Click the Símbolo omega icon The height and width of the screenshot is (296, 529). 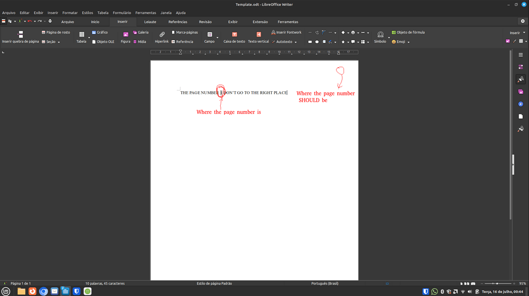coord(380,35)
